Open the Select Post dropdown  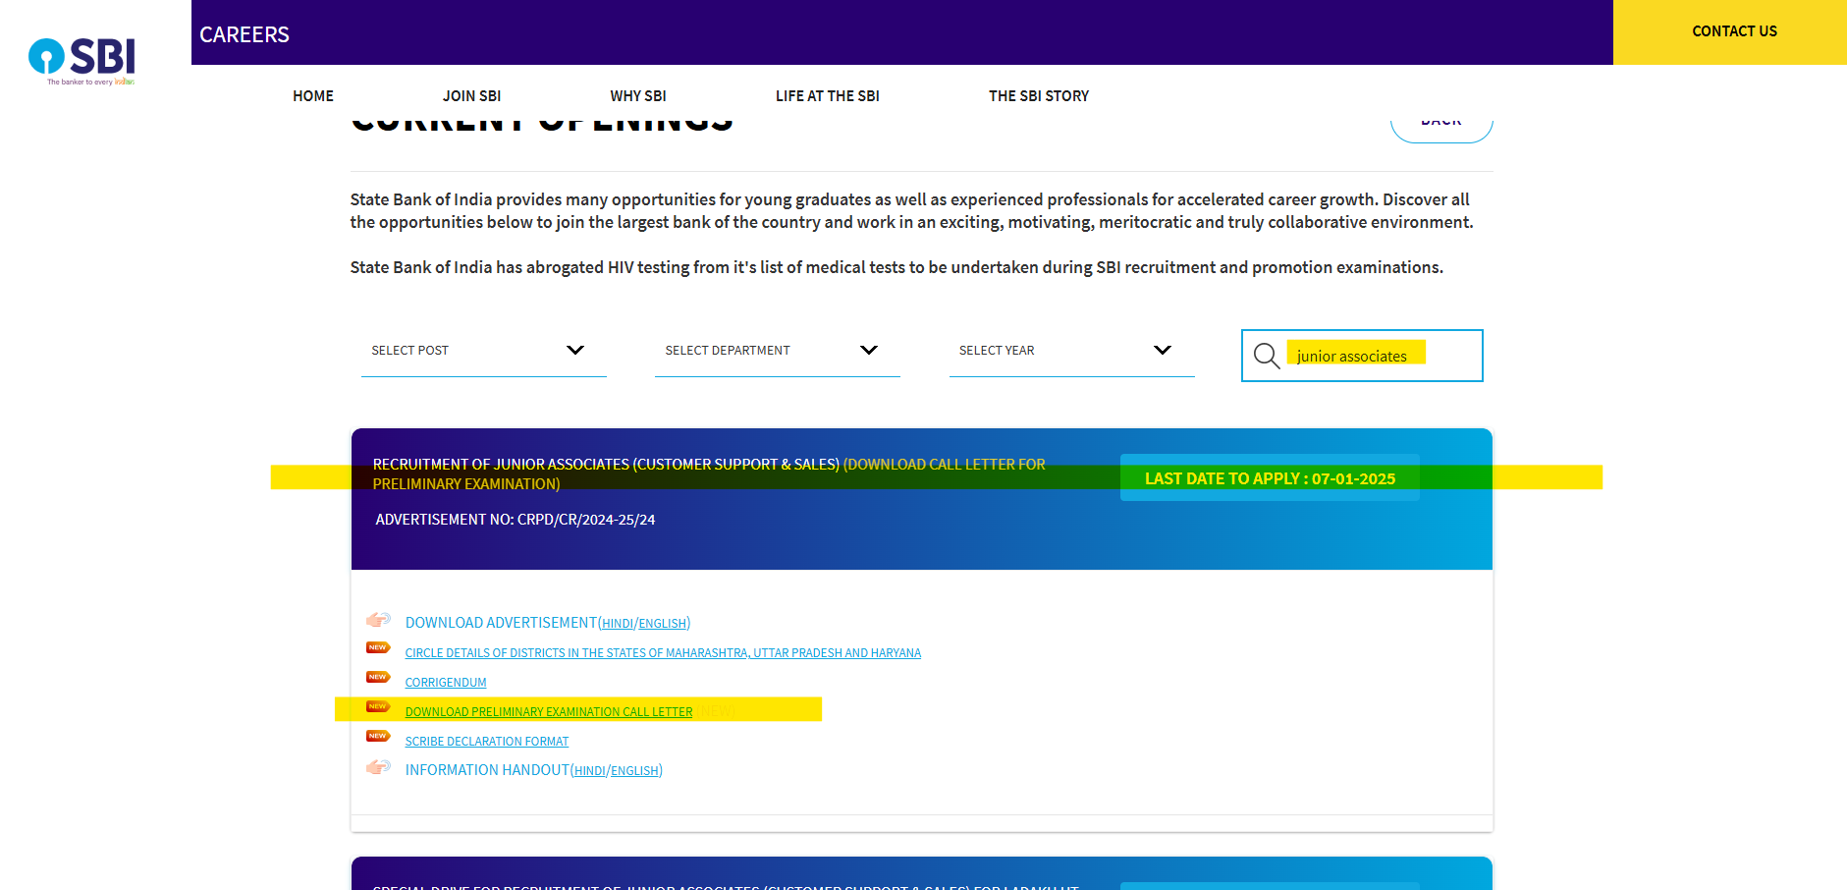click(483, 351)
